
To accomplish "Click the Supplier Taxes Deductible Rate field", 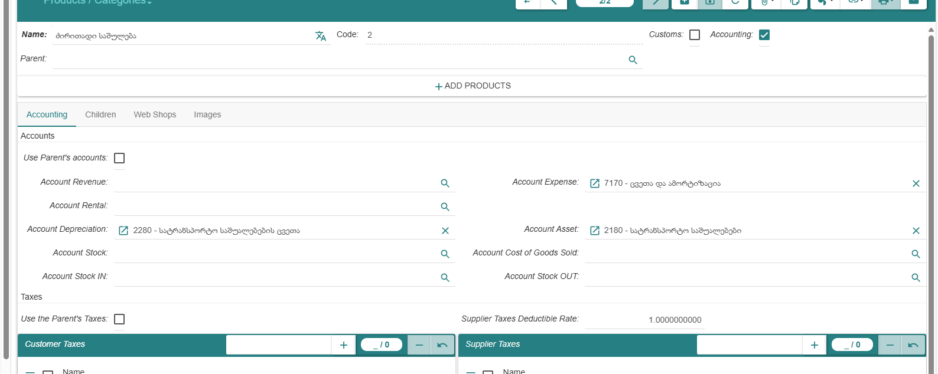I will click(644, 320).
